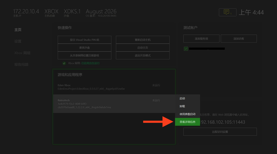The width and height of the screenshot is (277, 154).
Task: Click the remote access address ending 11443
Action: (223, 122)
